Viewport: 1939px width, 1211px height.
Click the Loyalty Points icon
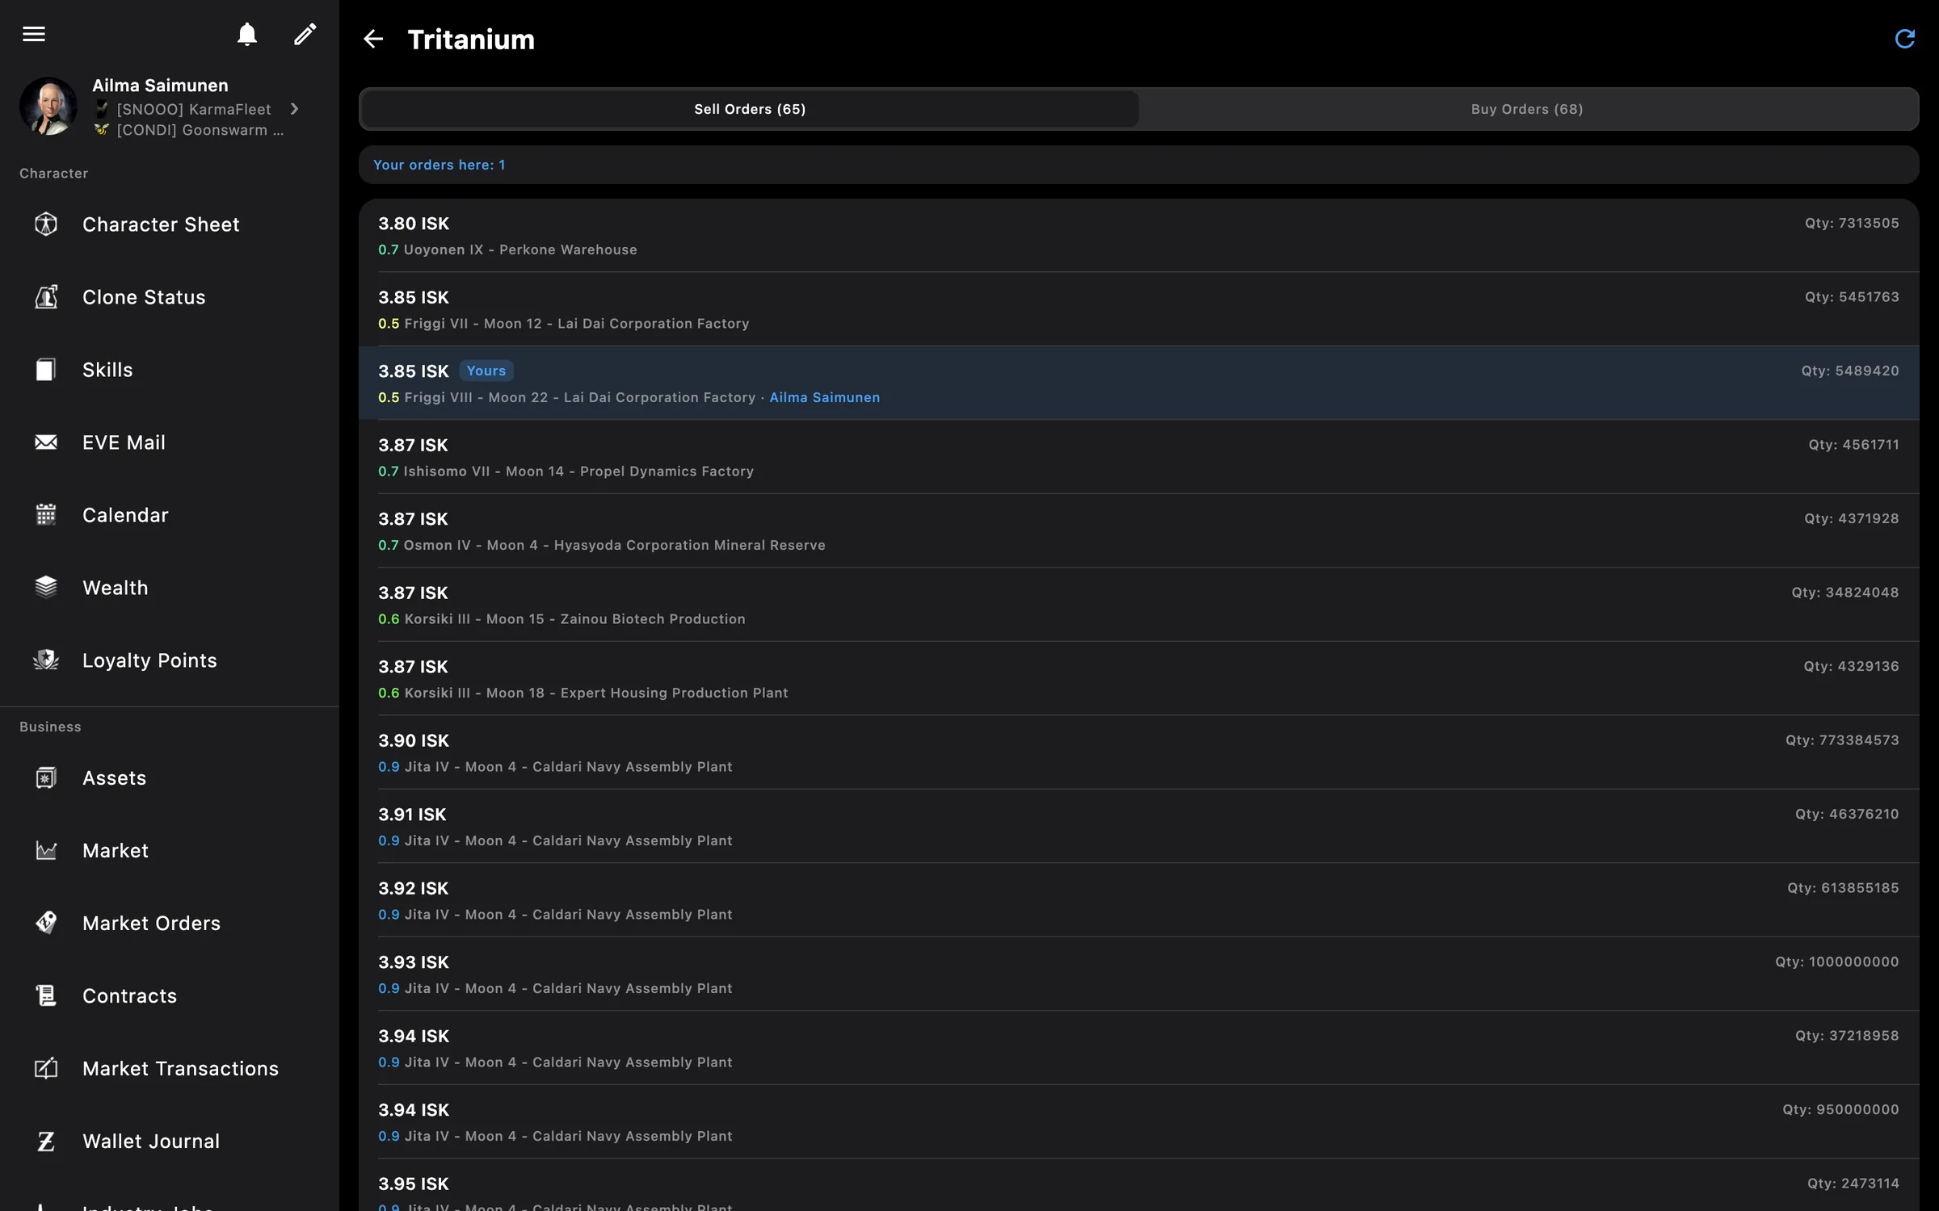click(x=46, y=660)
